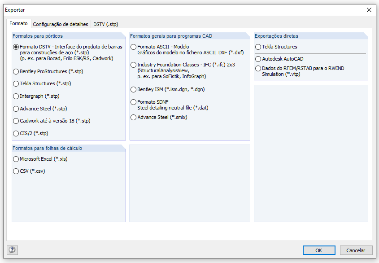Switch to Configuração de detalhes tab
The image size is (379, 263).
click(61, 24)
